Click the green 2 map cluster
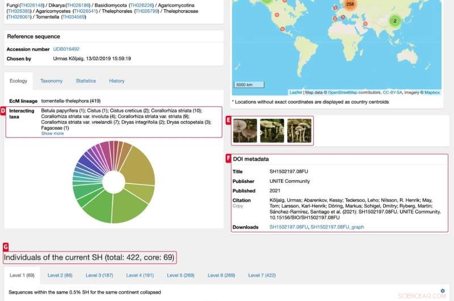 (x=395, y=21)
